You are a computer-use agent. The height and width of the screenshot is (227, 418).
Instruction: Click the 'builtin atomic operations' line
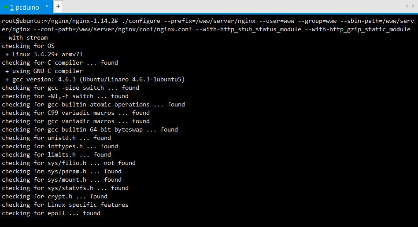93,105
